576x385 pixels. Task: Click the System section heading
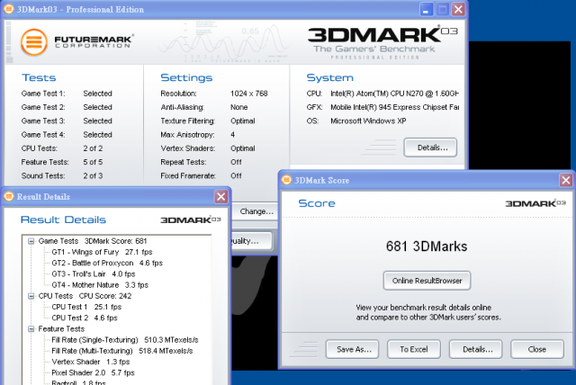coord(330,77)
